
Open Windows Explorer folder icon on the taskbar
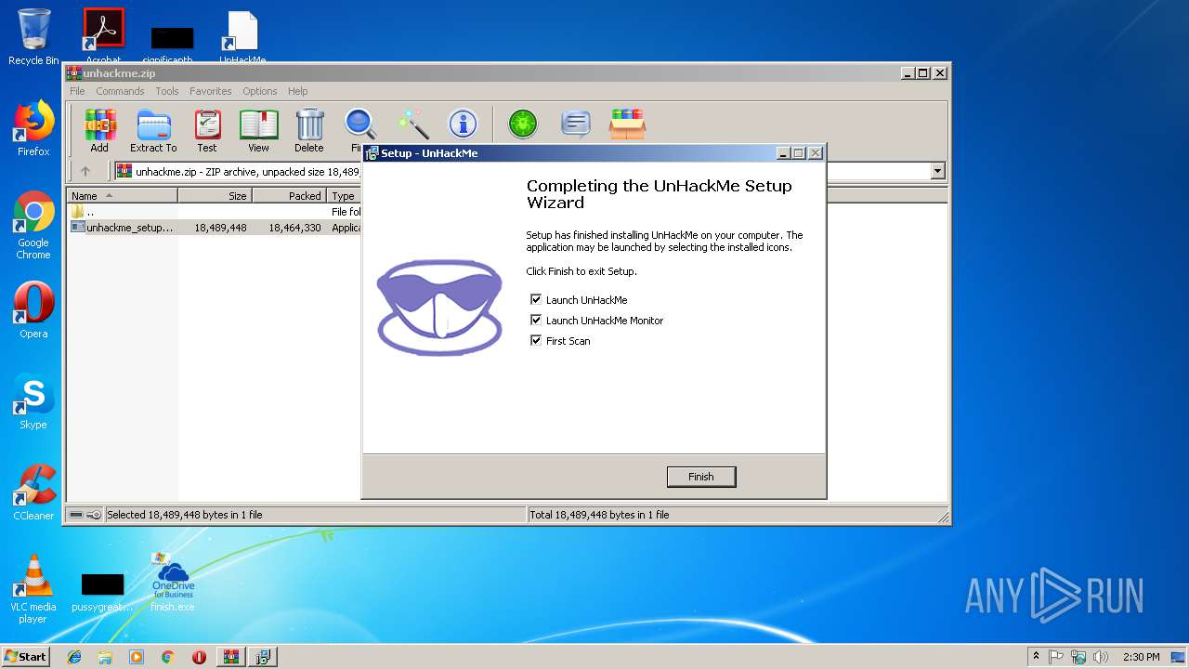tap(105, 657)
